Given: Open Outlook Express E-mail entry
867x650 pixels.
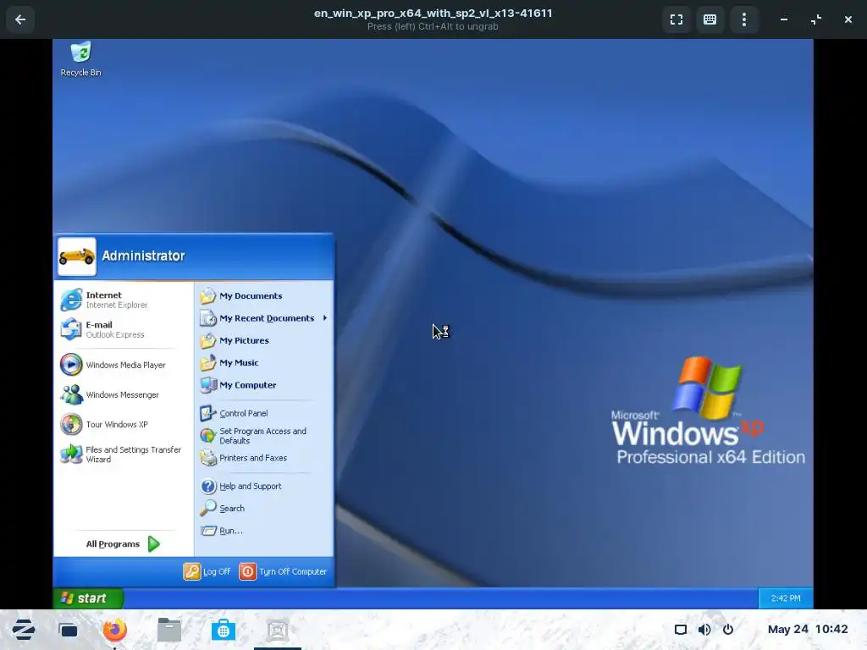Looking at the screenshot, I should tap(124, 329).
